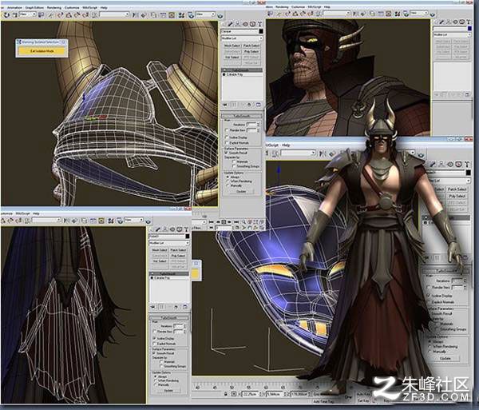This screenshot has height=410, width=479.
Task: Click Iterations field in top-left window
Action: (x=251, y=125)
